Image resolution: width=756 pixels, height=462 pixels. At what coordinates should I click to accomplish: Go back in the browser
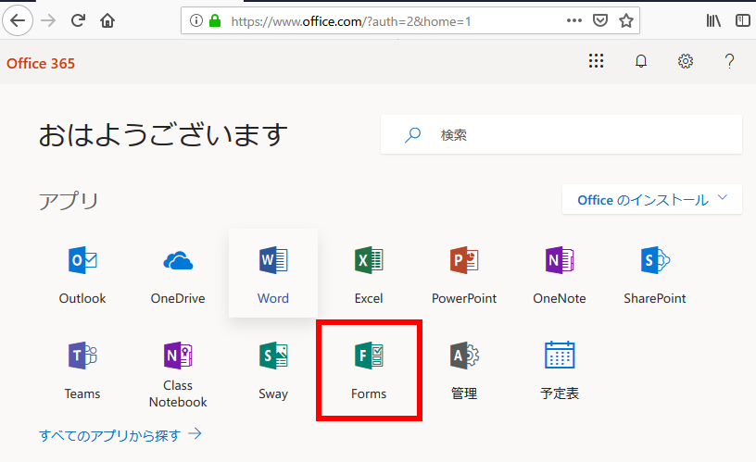click(18, 20)
